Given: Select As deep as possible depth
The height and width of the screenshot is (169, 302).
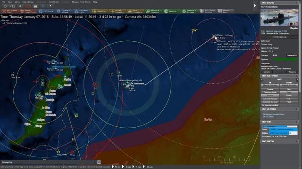Looking at the screenshot, I should pyautogui.click(x=270, y=105).
